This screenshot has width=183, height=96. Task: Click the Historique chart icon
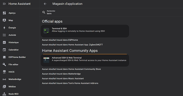[x=4, y=42]
